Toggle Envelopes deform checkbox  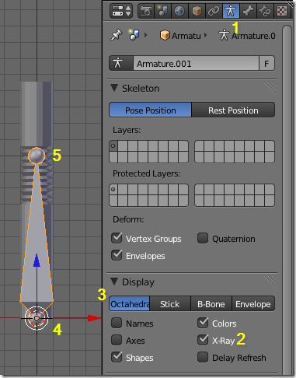pos(117,255)
